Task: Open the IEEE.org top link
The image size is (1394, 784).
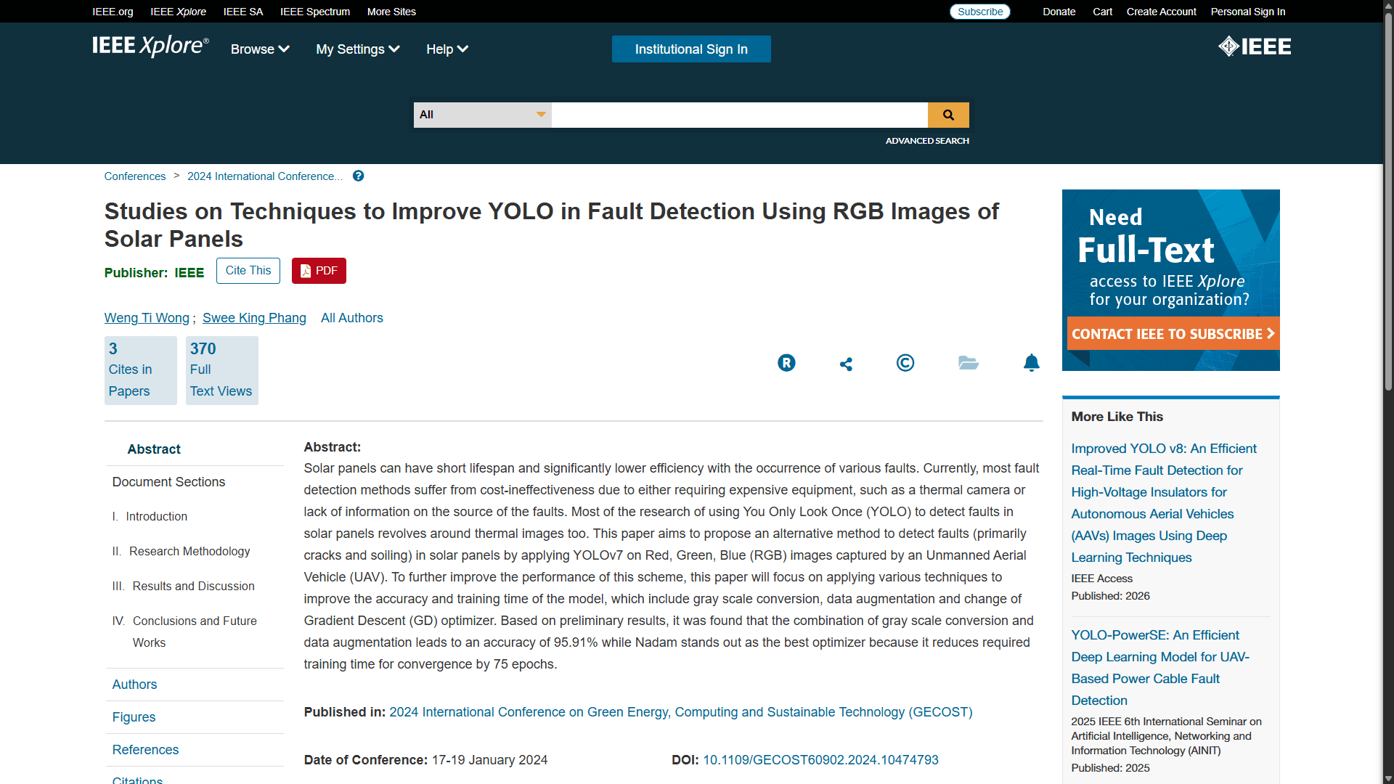Action: tap(113, 12)
